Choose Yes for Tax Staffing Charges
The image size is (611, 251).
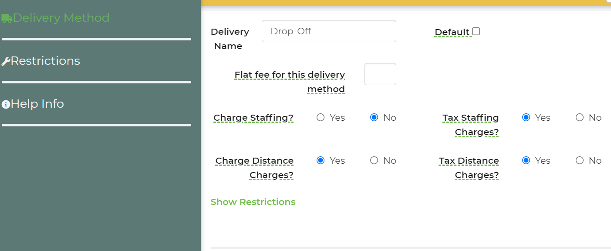(526, 117)
